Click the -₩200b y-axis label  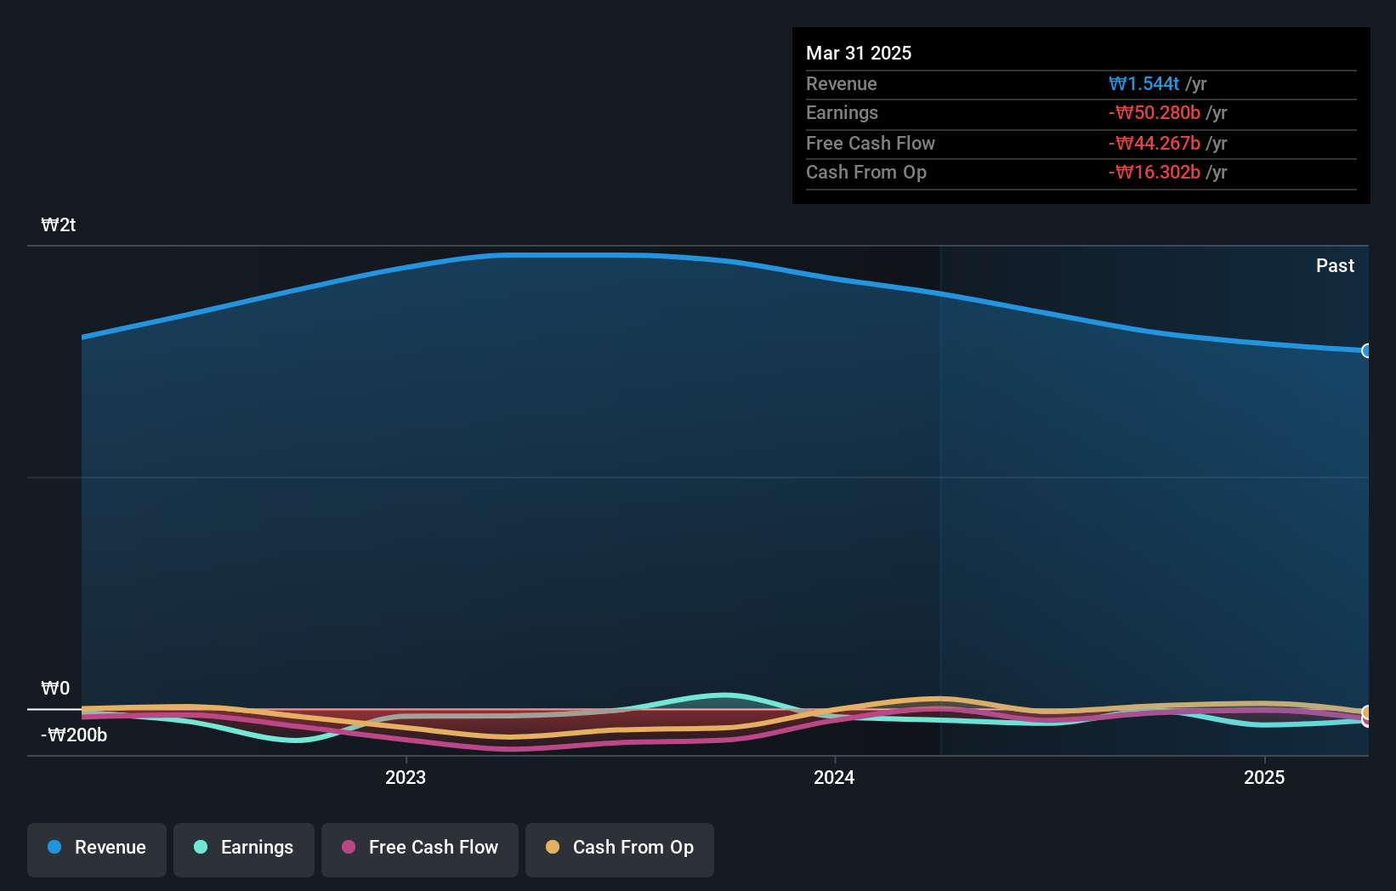[x=74, y=735]
